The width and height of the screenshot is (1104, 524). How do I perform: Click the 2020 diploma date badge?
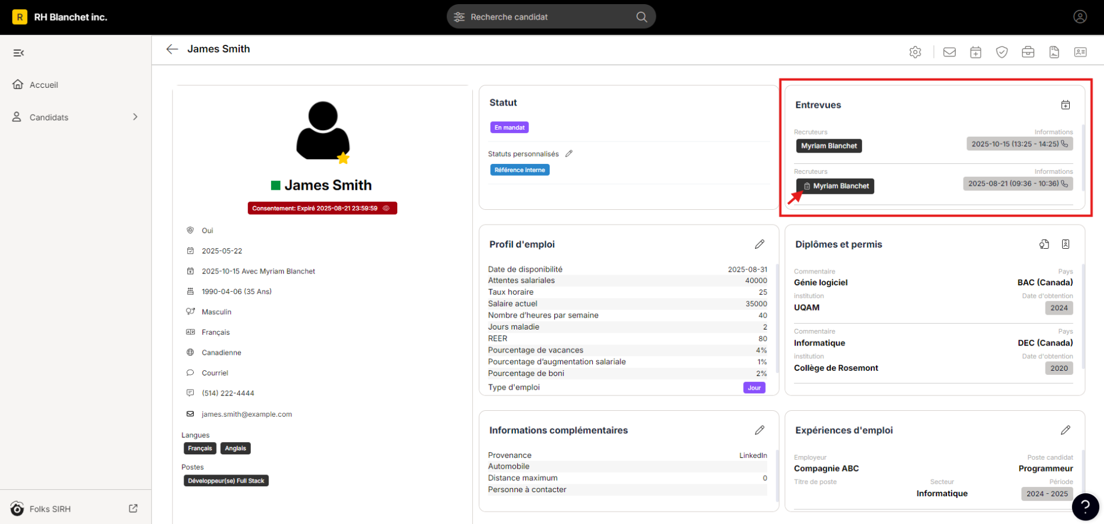(x=1059, y=368)
